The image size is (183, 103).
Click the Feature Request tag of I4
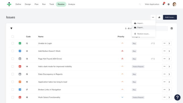(x=138, y=67)
